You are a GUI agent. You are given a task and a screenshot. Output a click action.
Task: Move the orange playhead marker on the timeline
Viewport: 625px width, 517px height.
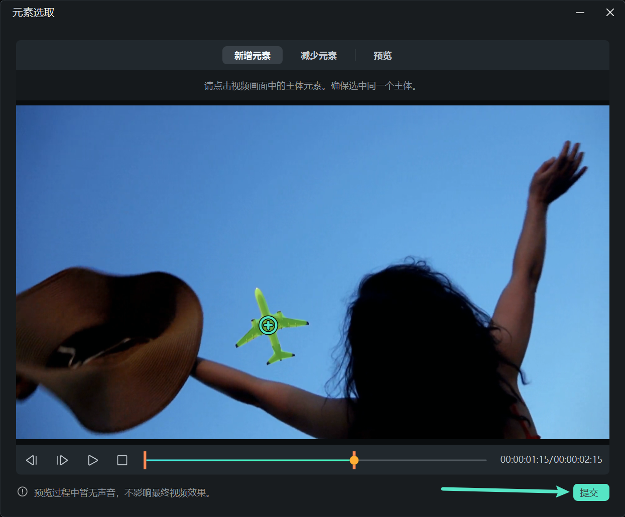354,460
